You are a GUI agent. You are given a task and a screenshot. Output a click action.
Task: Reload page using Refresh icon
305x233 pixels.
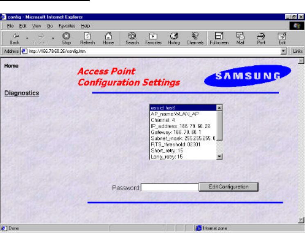(x=87, y=36)
